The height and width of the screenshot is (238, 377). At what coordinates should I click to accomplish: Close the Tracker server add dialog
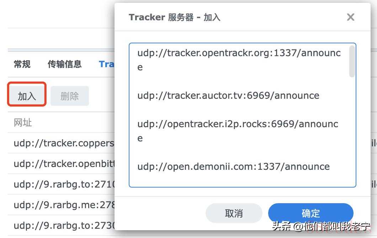coord(351,17)
